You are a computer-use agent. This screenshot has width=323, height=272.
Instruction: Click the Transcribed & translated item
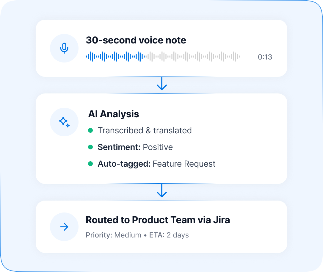(145, 130)
